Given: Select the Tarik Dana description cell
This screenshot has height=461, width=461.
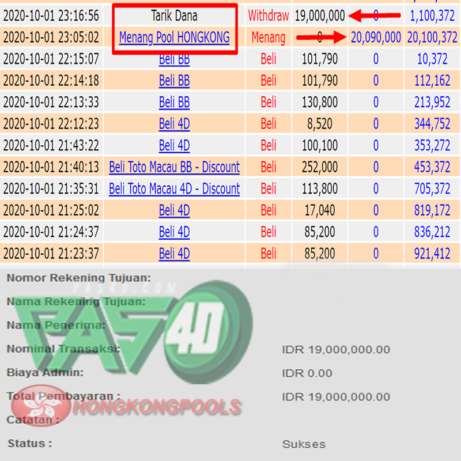Looking at the screenshot, I should coord(175,16).
